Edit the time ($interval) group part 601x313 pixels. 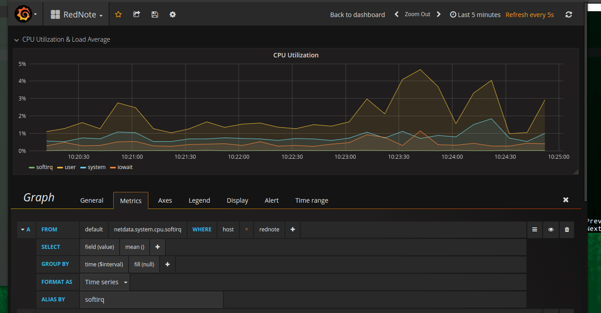(104, 264)
